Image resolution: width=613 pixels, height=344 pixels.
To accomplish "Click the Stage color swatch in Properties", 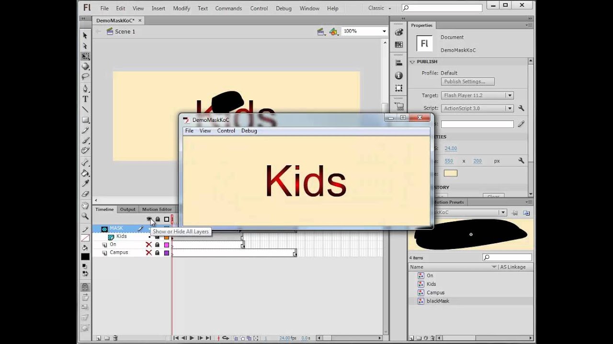I will point(450,173).
